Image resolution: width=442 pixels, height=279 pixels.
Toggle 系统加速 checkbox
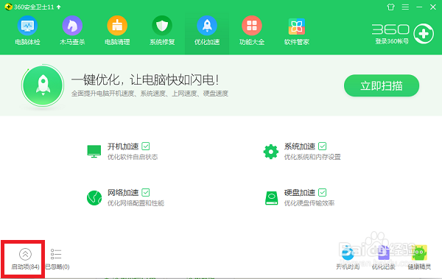click(322, 146)
